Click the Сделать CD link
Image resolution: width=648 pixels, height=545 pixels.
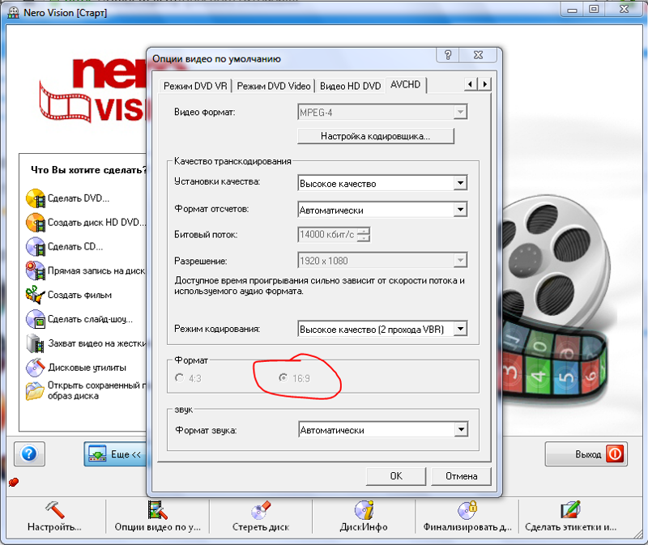tap(75, 247)
